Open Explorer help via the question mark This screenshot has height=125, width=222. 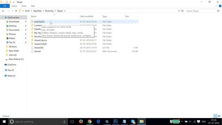tap(220, 6)
